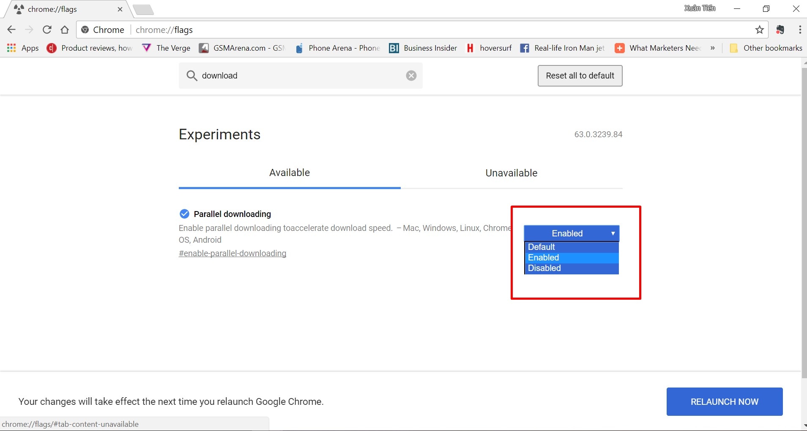
Task: Open the Parallel downloading dropdown arrow
Action: 613,233
